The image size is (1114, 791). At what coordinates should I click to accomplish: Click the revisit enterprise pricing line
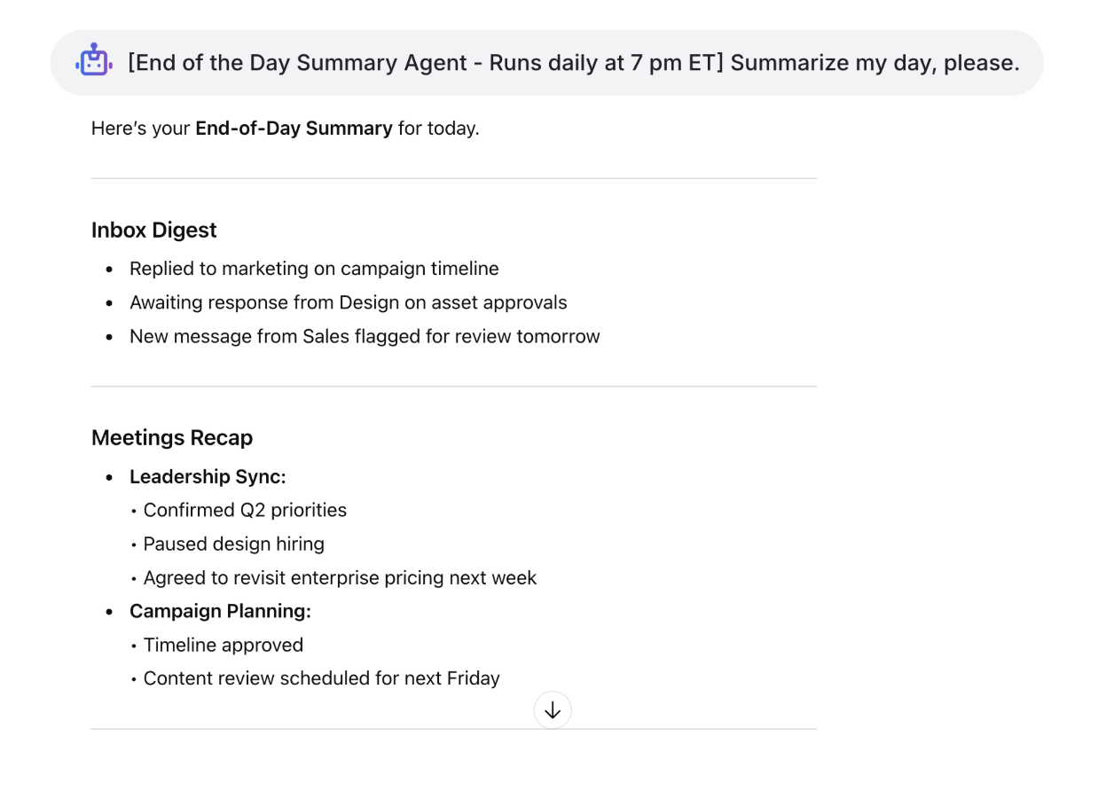click(340, 578)
